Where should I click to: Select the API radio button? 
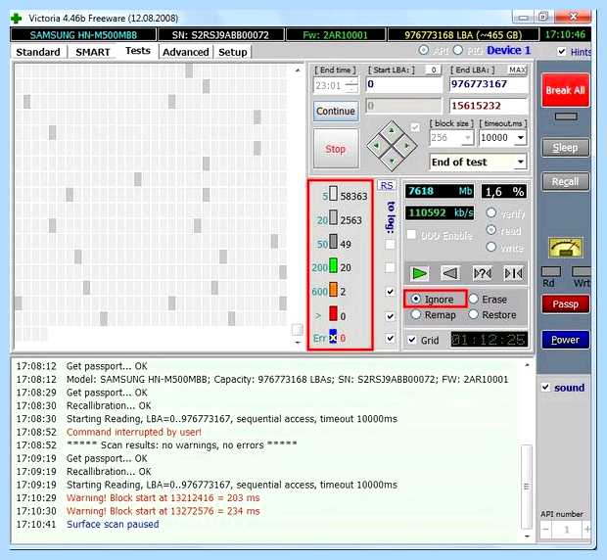click(424, 50)
